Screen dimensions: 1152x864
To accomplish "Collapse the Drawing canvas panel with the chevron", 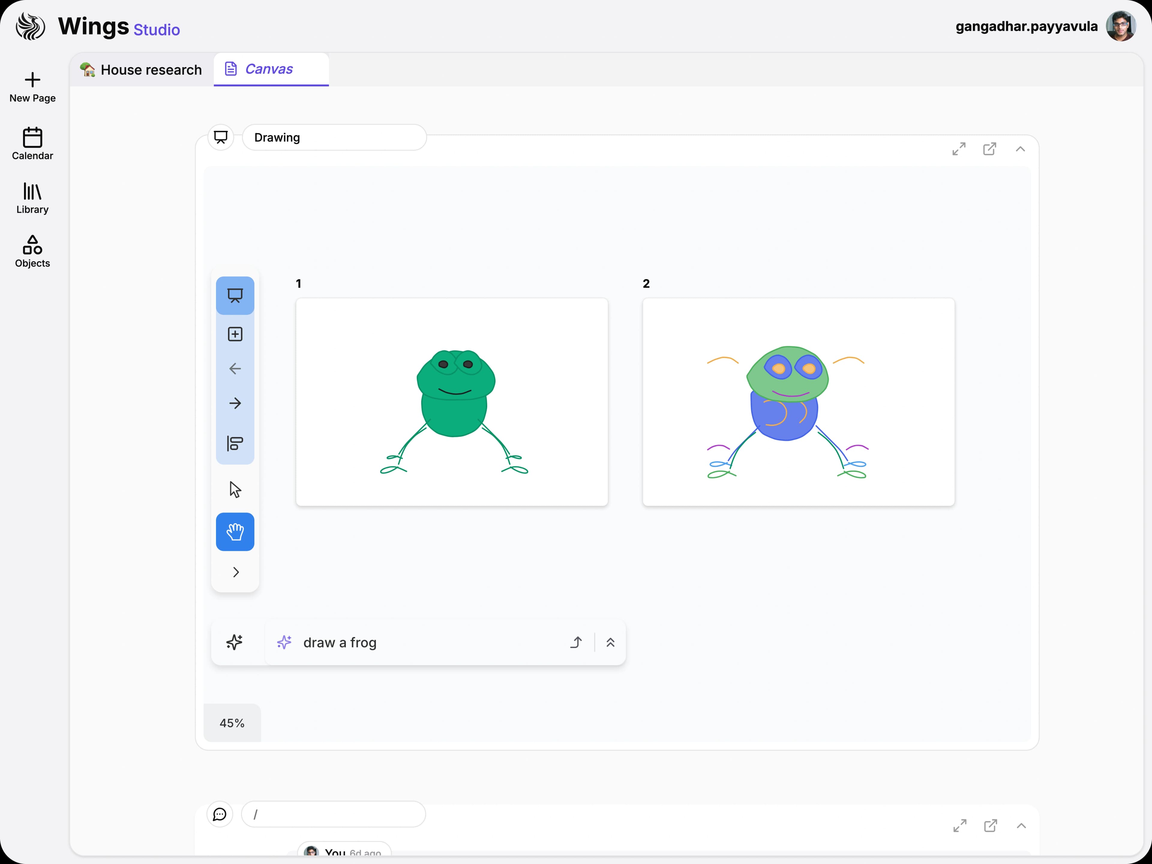I will [x=1020, y=149].
